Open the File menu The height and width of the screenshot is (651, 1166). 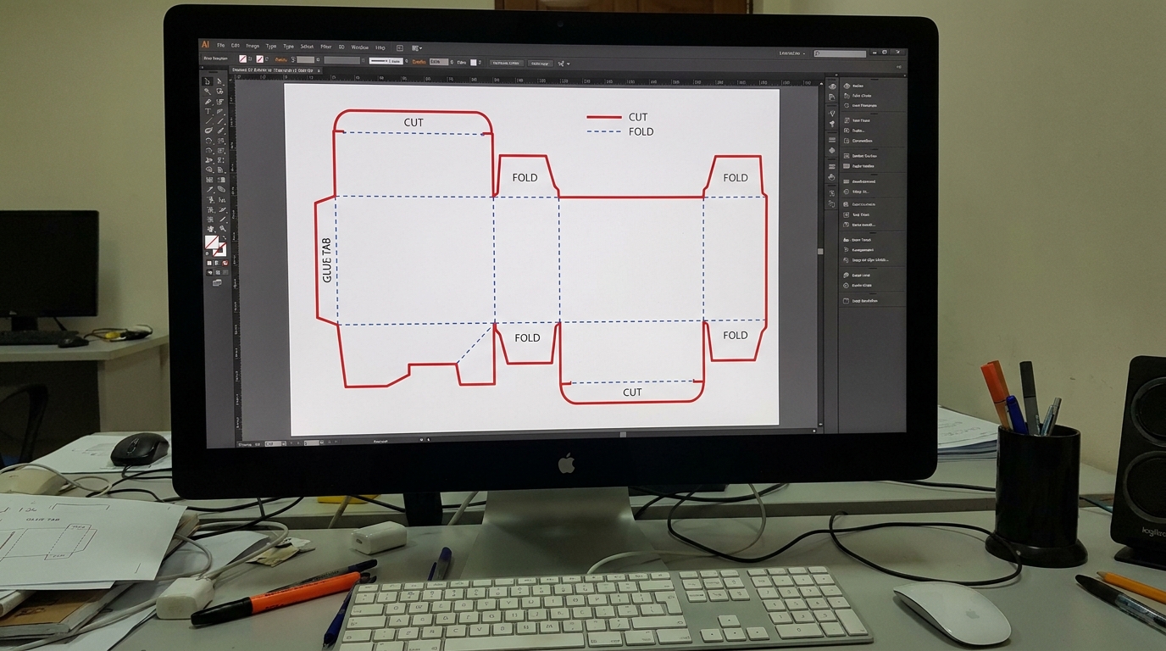[221, 46]
